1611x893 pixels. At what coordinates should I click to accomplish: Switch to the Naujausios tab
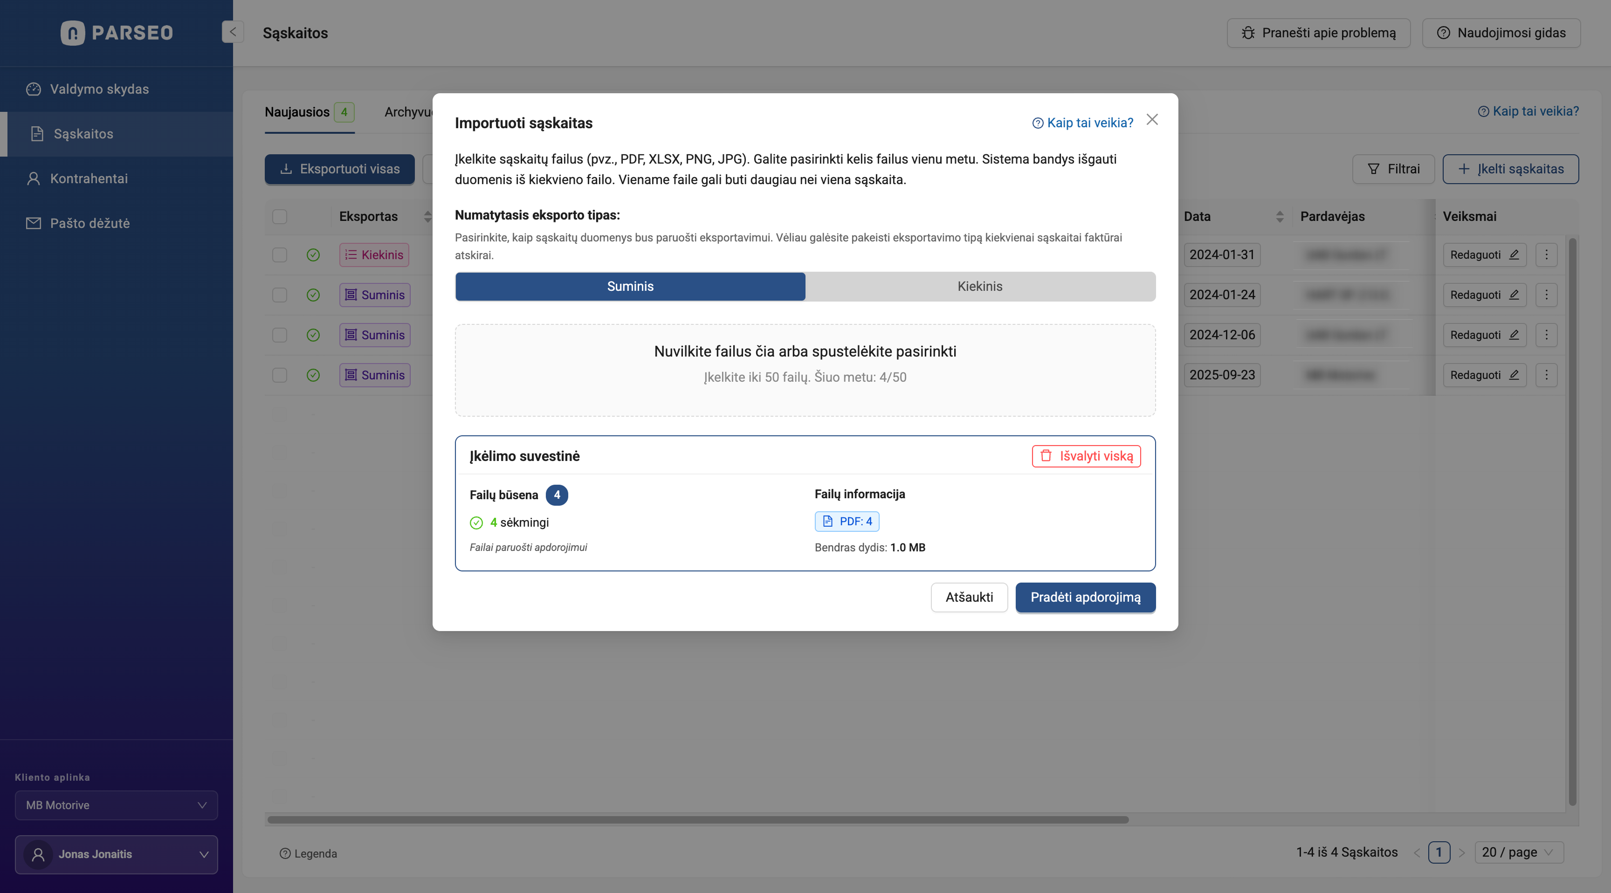pyautogui.click(x=297, y=112)
